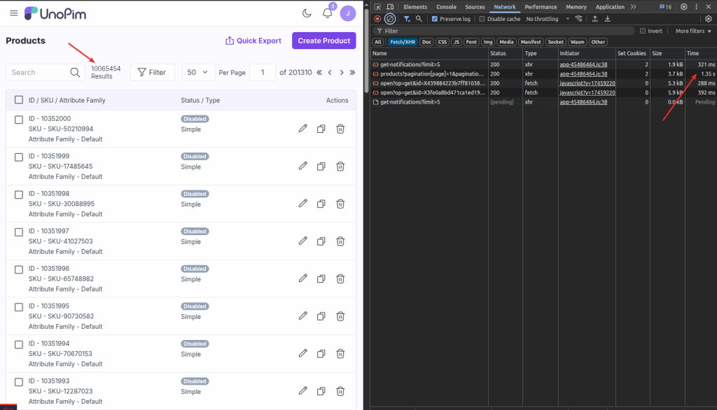Open DevTools network search

click(x=419, y=19)
